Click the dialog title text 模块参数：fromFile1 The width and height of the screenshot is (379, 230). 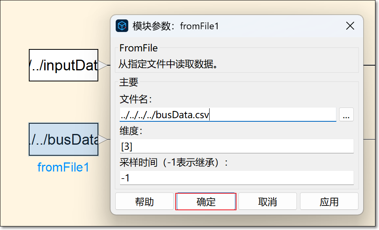176,26
